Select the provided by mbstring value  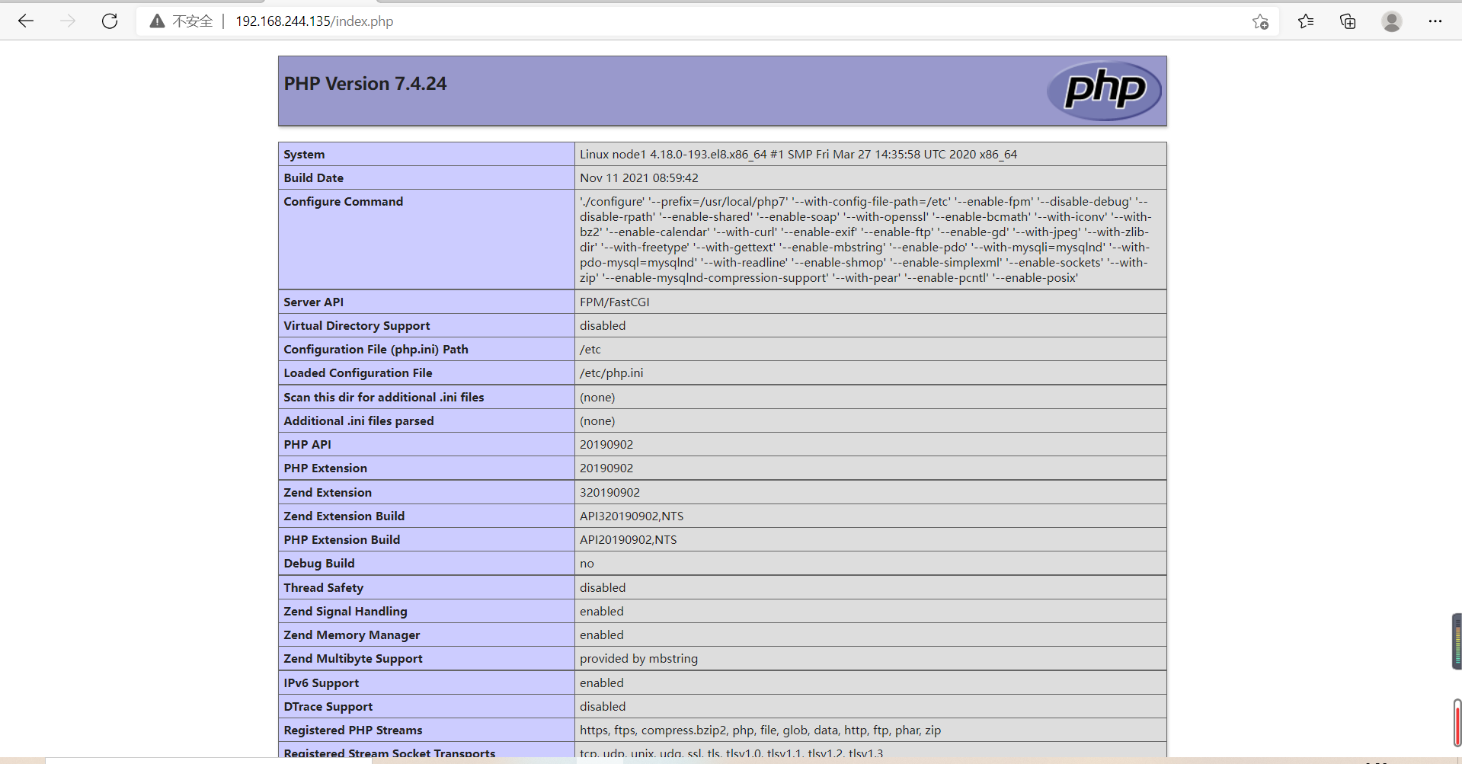pyautogui.click(x=638, y=658)
